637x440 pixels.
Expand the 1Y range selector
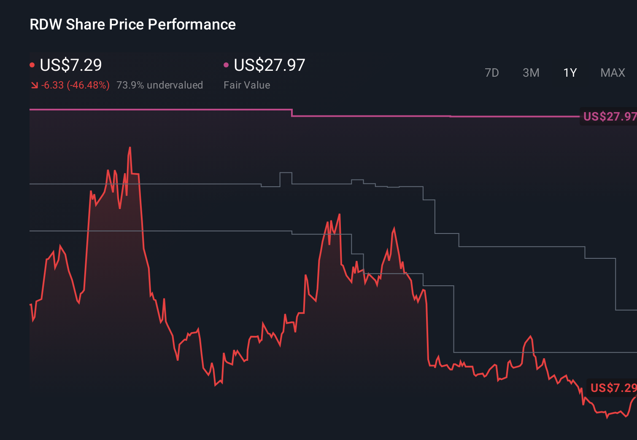click(570, 72)
